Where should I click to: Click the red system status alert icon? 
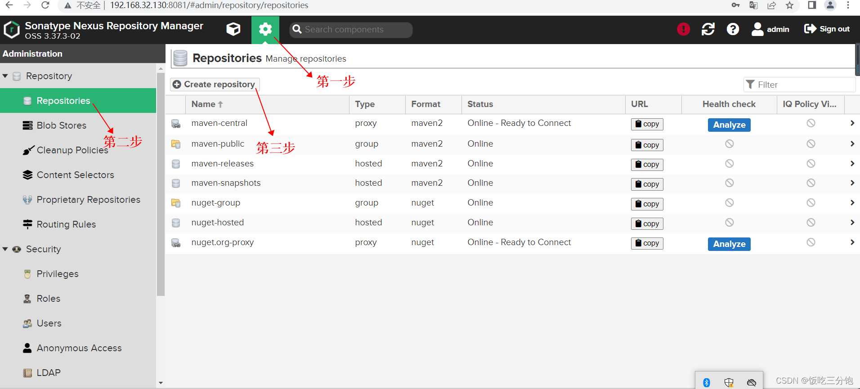click(683, 29)
